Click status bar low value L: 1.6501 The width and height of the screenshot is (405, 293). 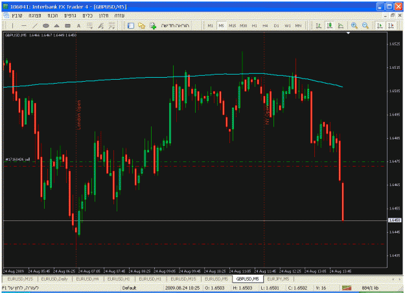(x=270, y=288)
